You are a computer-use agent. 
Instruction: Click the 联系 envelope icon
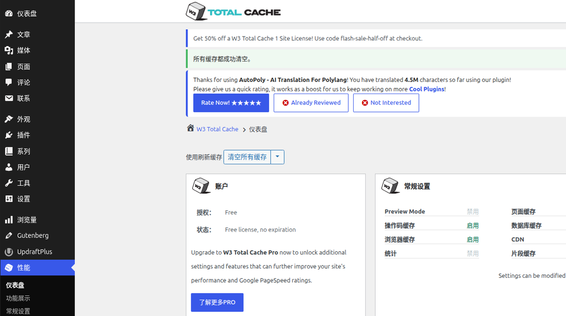pos(9,99)
